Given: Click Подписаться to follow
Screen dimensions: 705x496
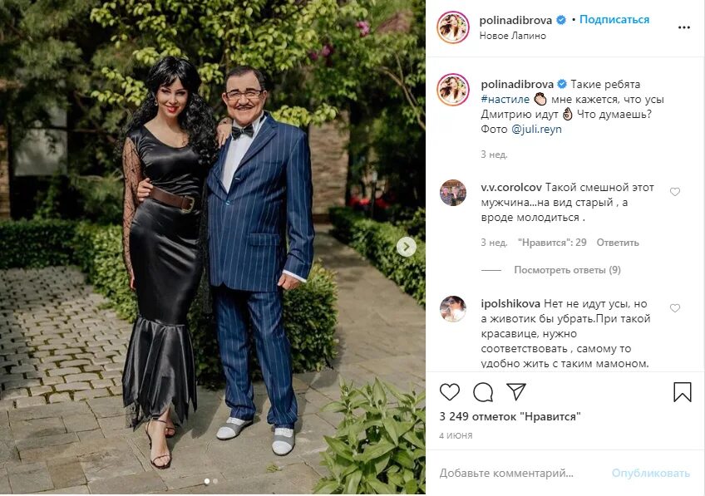Looking at the screenshot, I should pyautogui.click(x=614, y=20).
